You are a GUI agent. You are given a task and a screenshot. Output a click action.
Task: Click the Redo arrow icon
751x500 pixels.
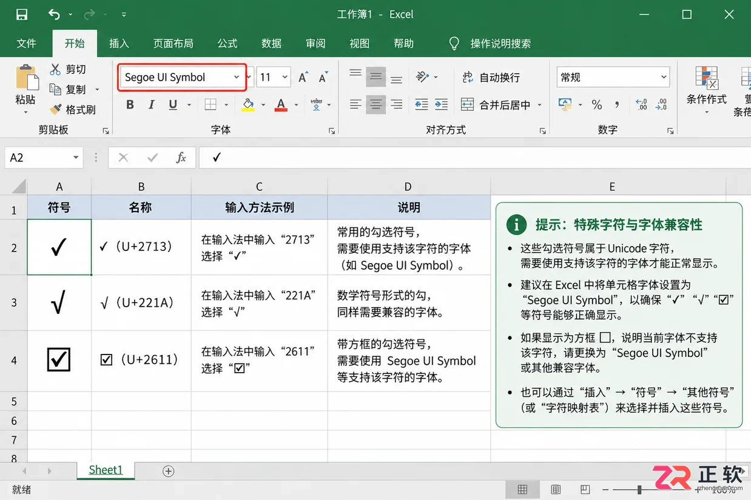[89, 15]
